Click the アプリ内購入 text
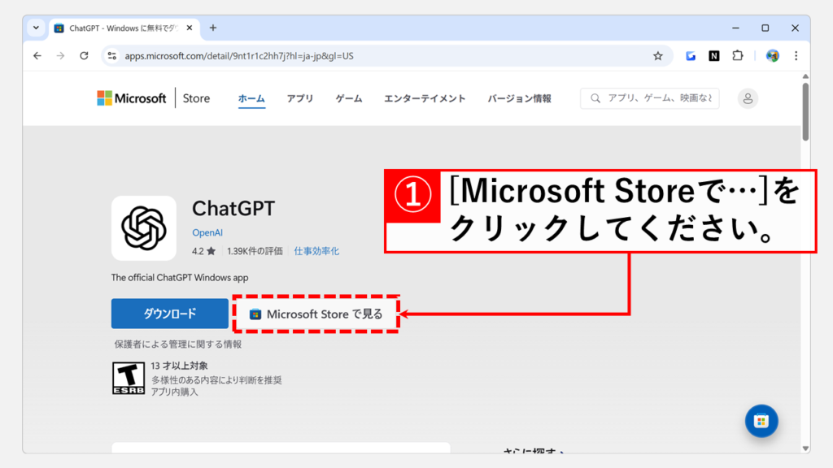This screenshot has height=468, width=833. pyautogui.click(x=174, y=392)
